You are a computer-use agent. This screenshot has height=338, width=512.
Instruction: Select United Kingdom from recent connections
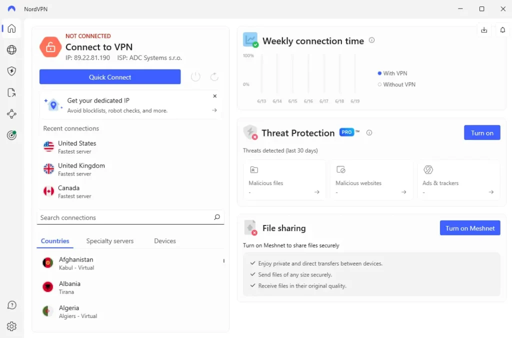pyautogui.click(x=81, y=169)
